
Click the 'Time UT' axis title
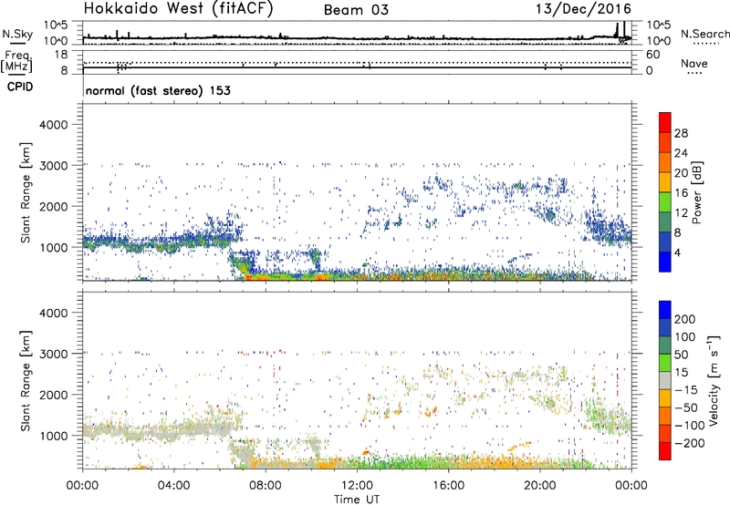point(357,499)
